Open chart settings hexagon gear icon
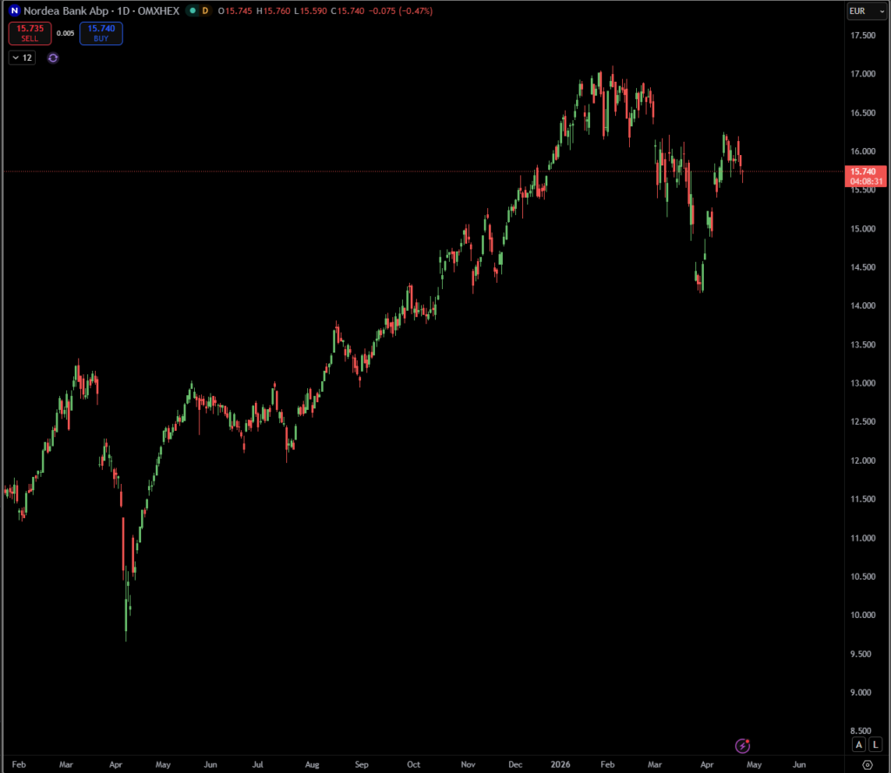This screenshot has height=773, width=891. pyautogui.click(x=867, y=764)
